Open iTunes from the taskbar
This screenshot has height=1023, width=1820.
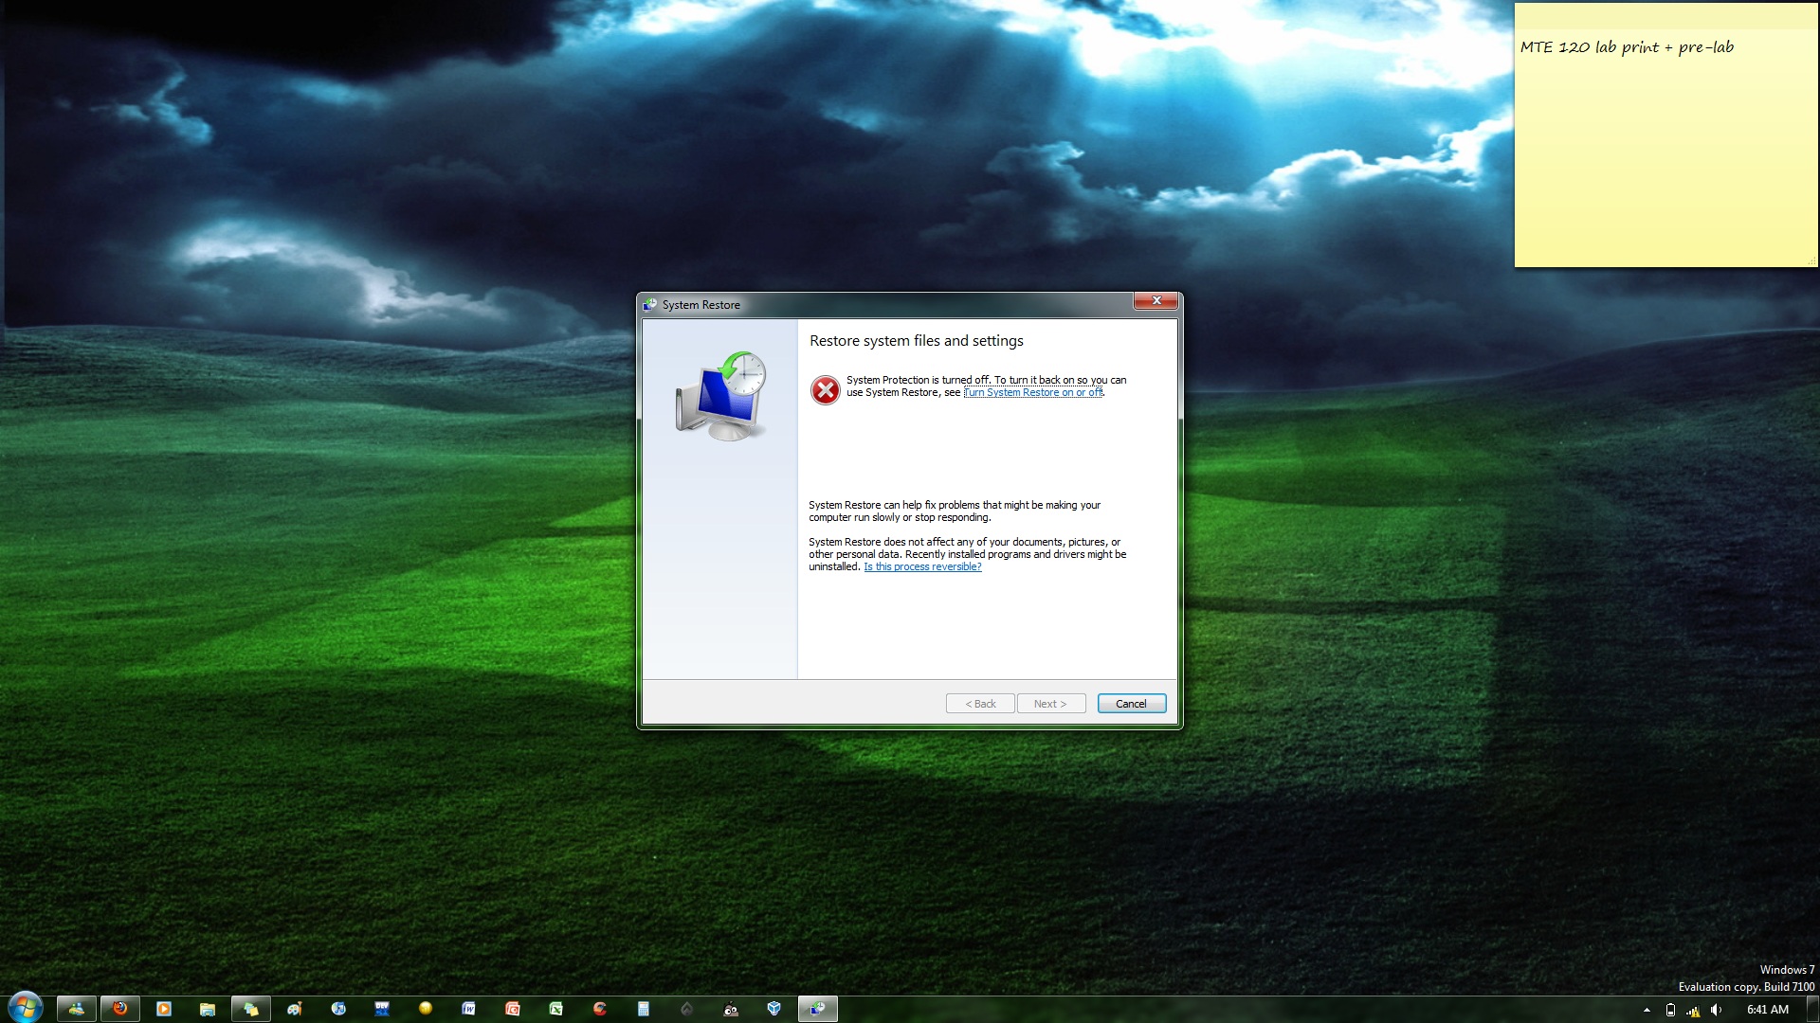[338, 1009]
